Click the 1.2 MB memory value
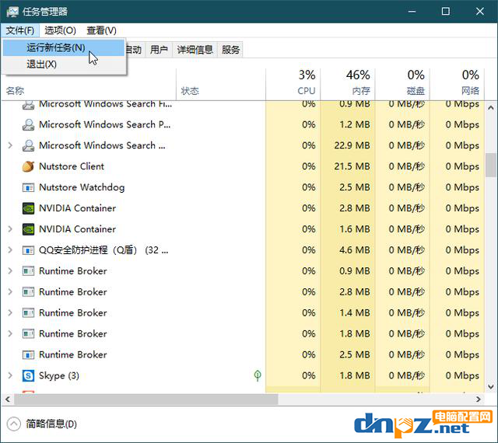 pyautogui.click(x=355, y=124)
